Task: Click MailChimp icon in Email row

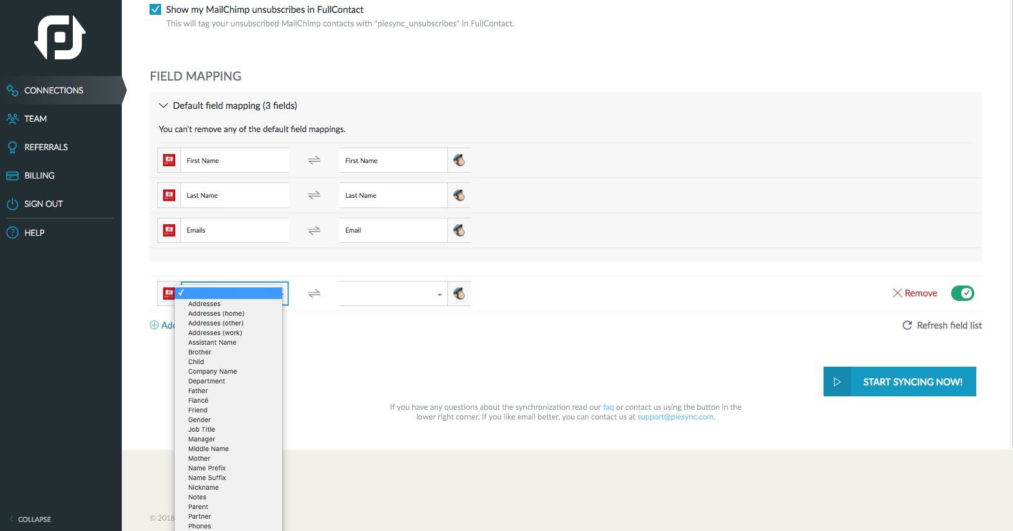Action: 459,230
